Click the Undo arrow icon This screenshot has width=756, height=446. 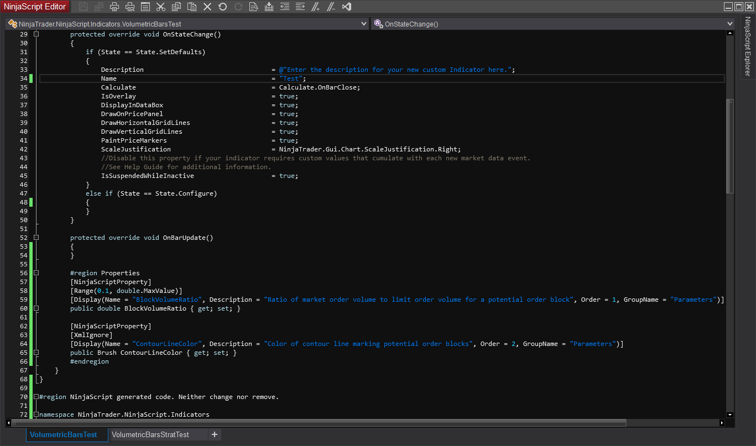(223, 7)
